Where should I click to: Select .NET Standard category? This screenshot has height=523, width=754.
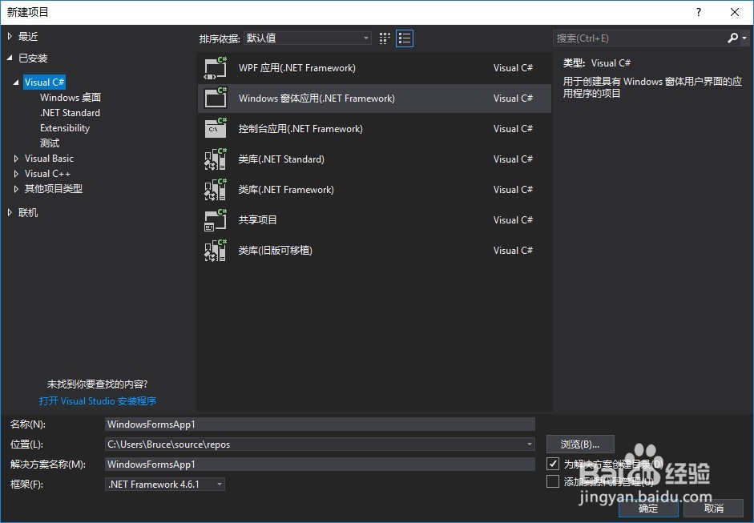click(71, 113)
